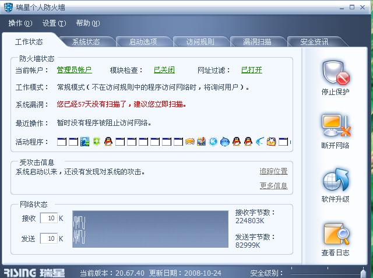Select the round blue bird program icon
The height and width of the screenshot is (278, 373).
point(225,142)
